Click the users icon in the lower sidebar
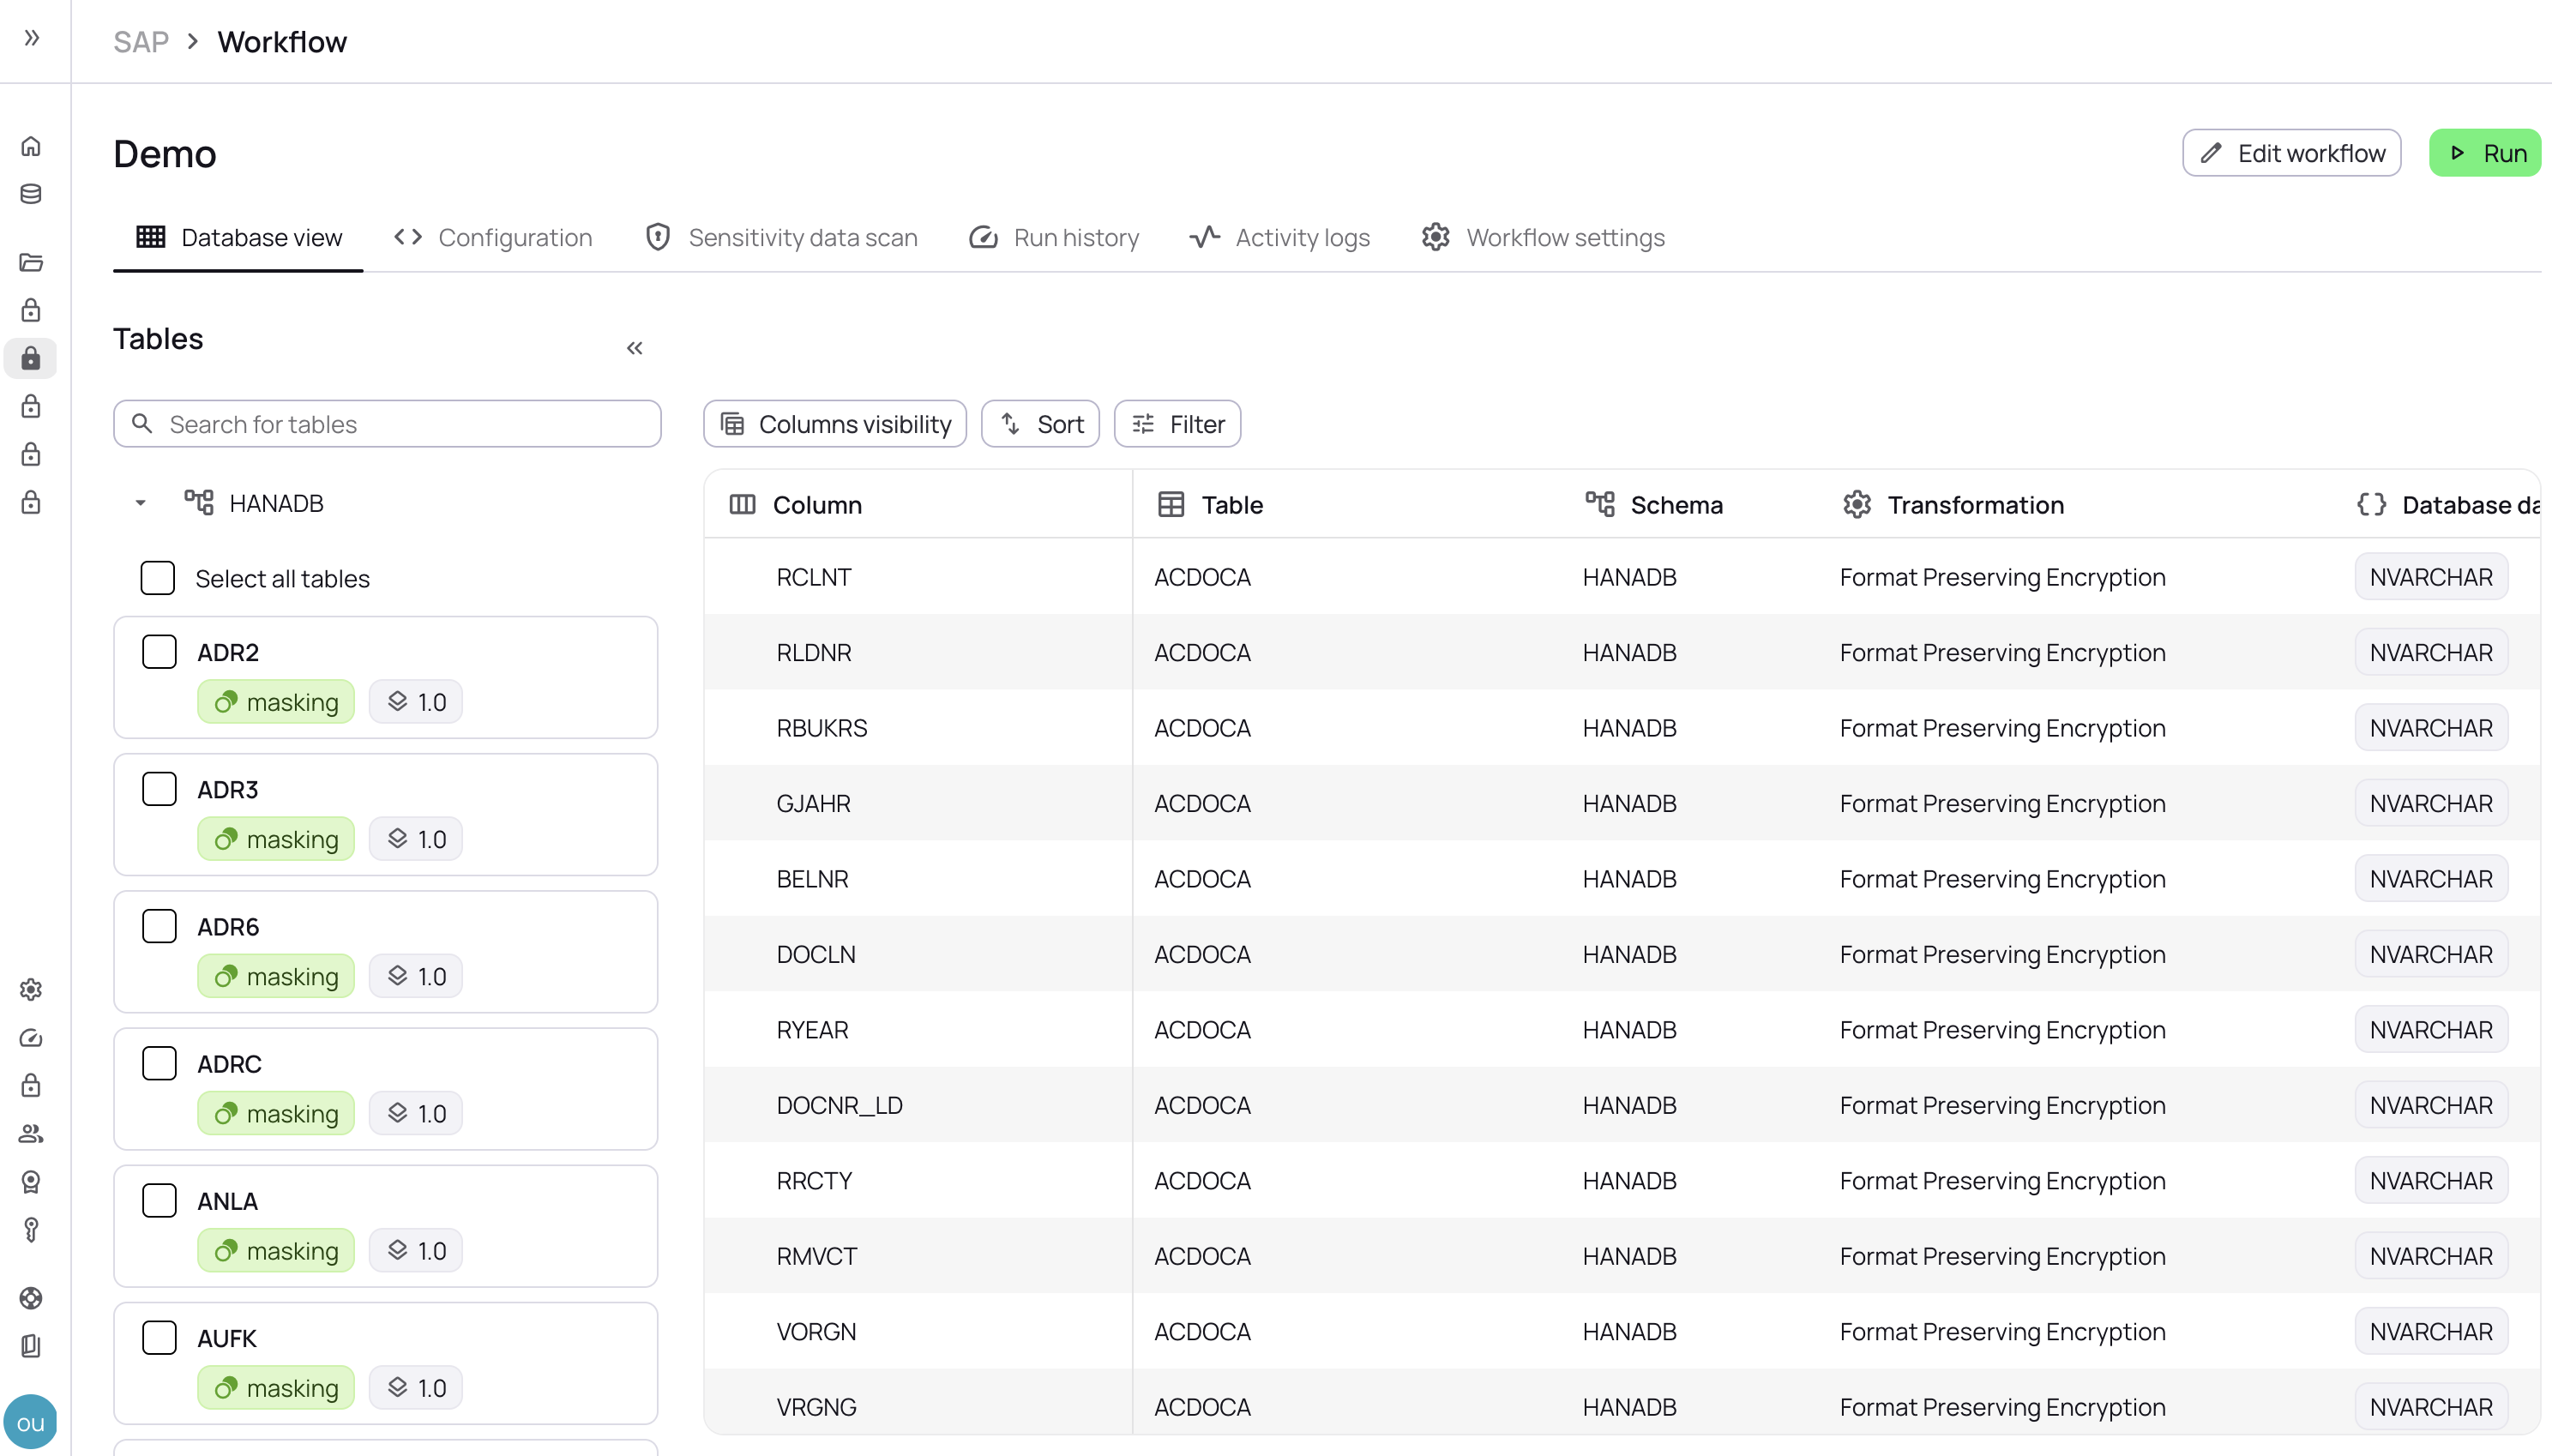The height and width of the screenshot is (1456, 2552). 31,1133
